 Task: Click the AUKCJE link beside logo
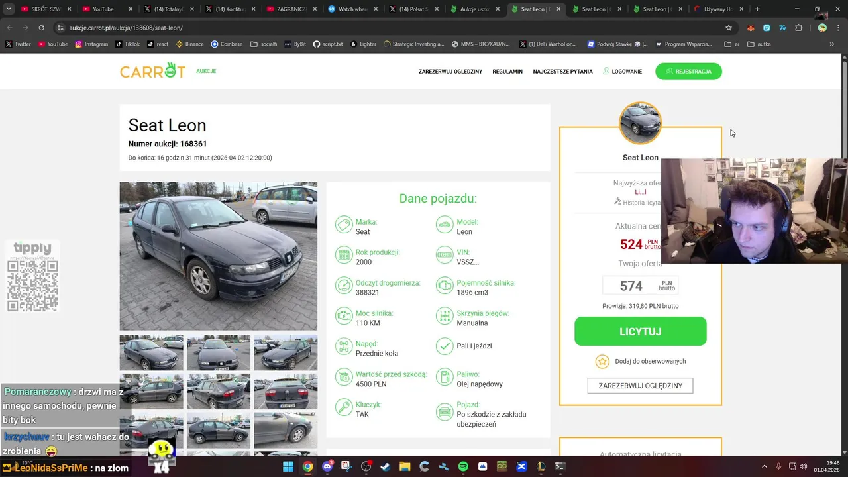tap(206, 71)
